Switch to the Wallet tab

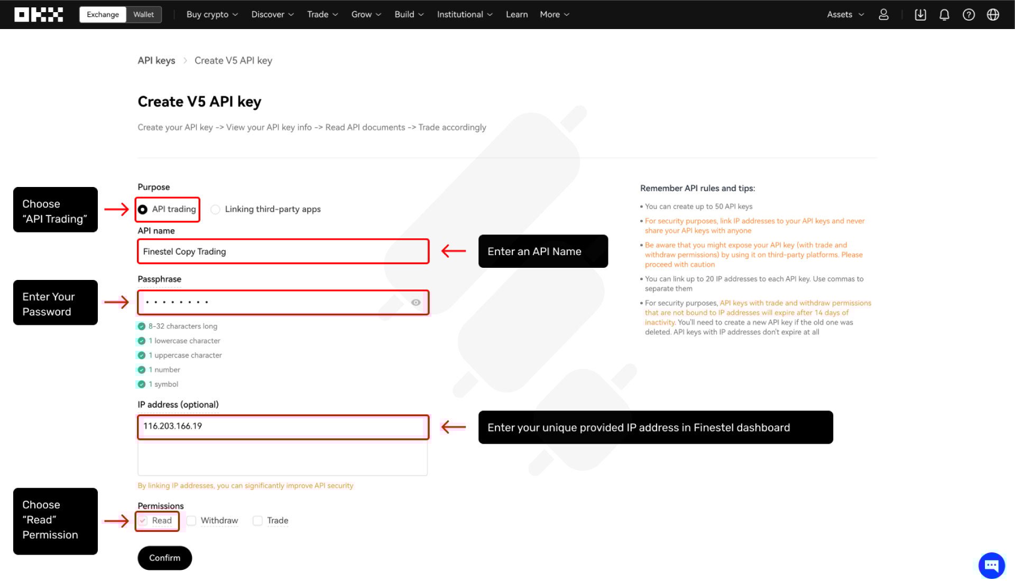(x=144, y=14)
